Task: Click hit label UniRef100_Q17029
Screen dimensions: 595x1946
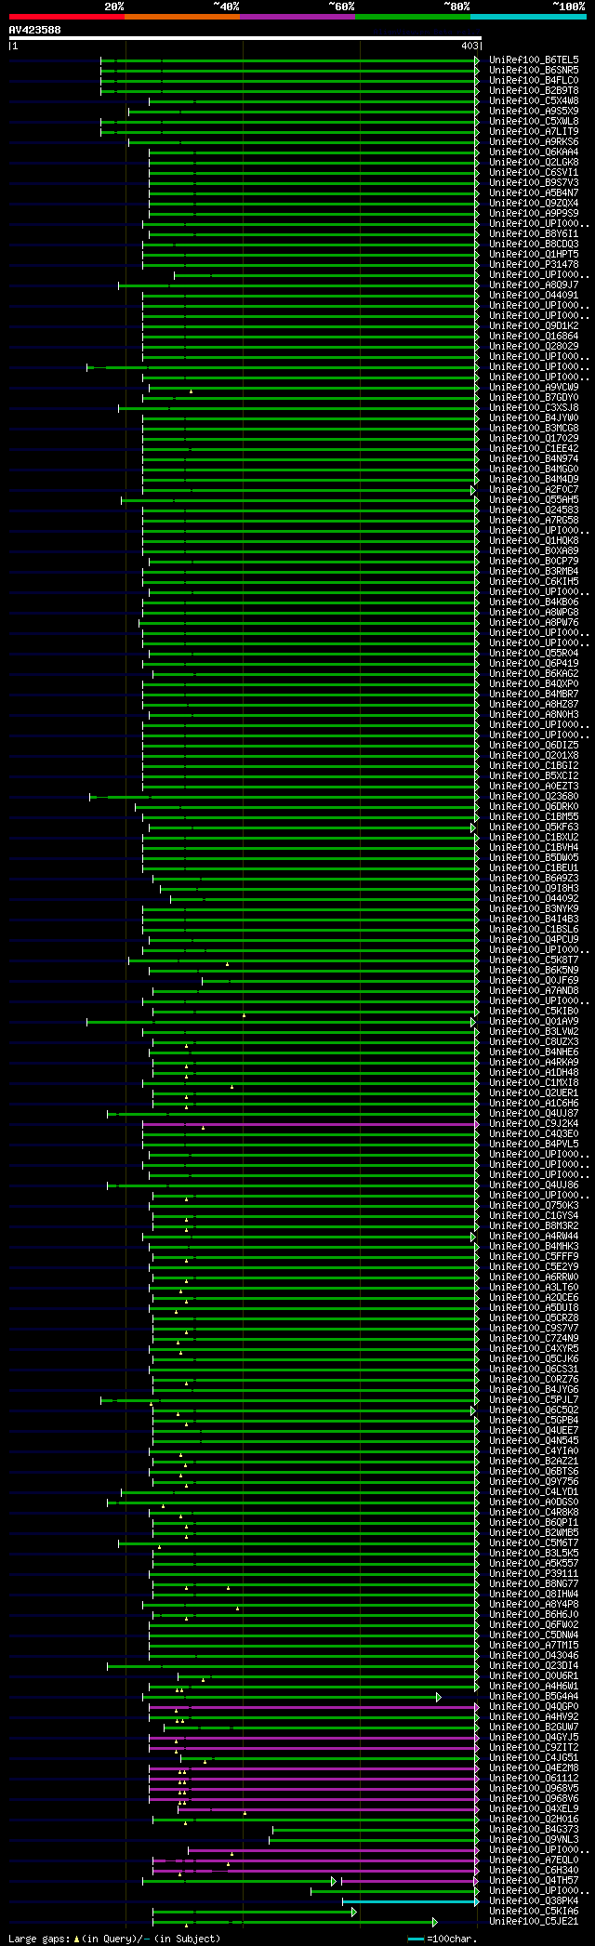Action: coord(534,438)
